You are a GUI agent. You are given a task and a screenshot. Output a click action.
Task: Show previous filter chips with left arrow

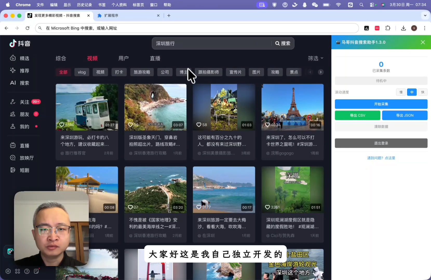point(310,72)
